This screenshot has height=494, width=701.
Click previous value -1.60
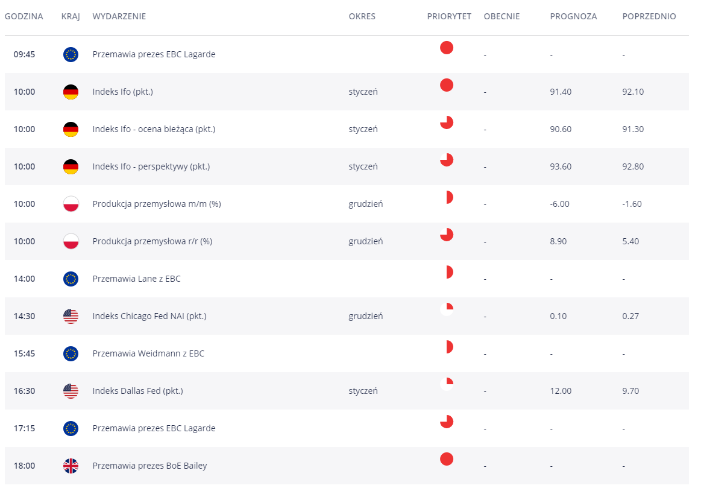click(x=632, y=204)
